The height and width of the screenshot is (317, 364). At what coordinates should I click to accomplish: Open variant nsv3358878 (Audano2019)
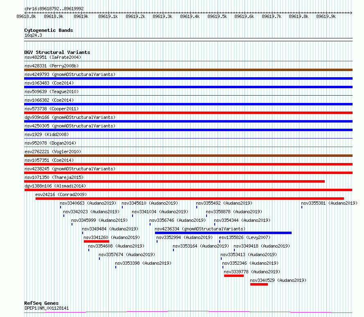click(234, 212)
